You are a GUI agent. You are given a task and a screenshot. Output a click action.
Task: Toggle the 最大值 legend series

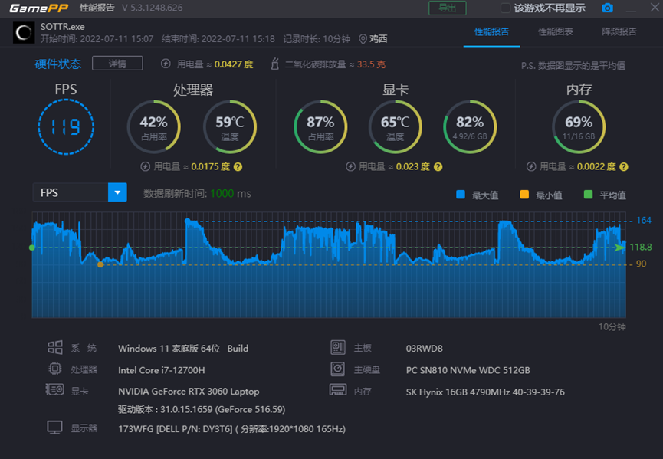461,195
